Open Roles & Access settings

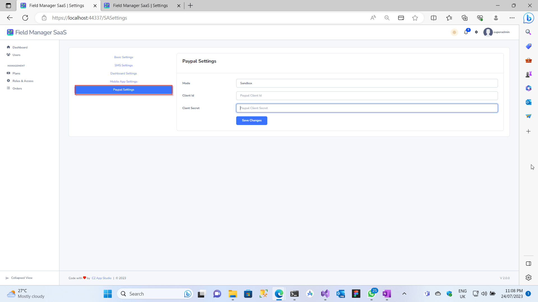pyautogui.click(x=23, y=81)
